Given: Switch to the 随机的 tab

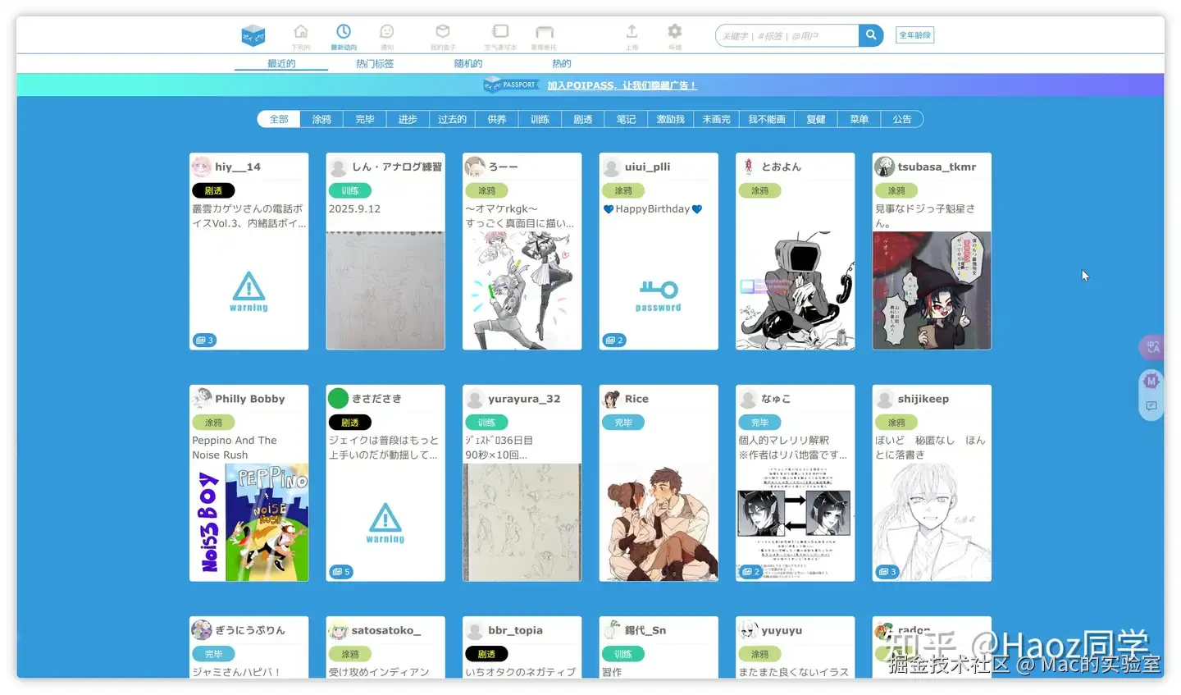Looking at the screenshot, I should coord(468,63).
